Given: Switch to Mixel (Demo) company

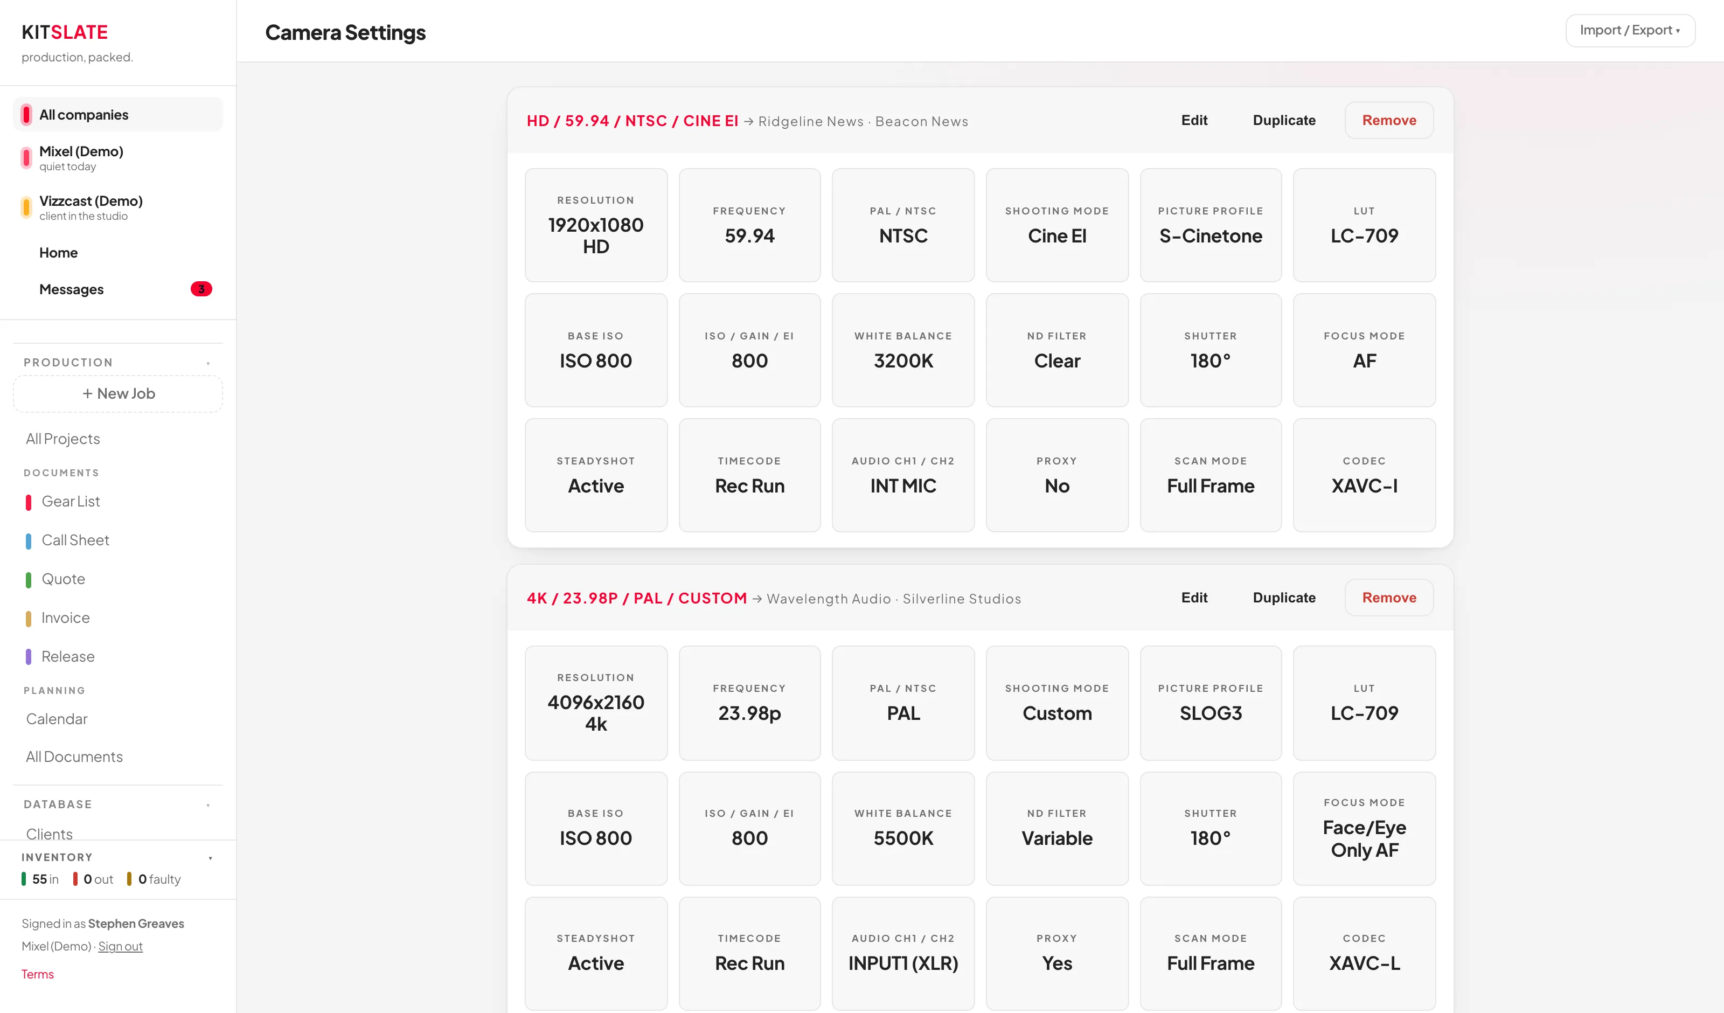Looking at the screenshot, I should coord(117,157).
